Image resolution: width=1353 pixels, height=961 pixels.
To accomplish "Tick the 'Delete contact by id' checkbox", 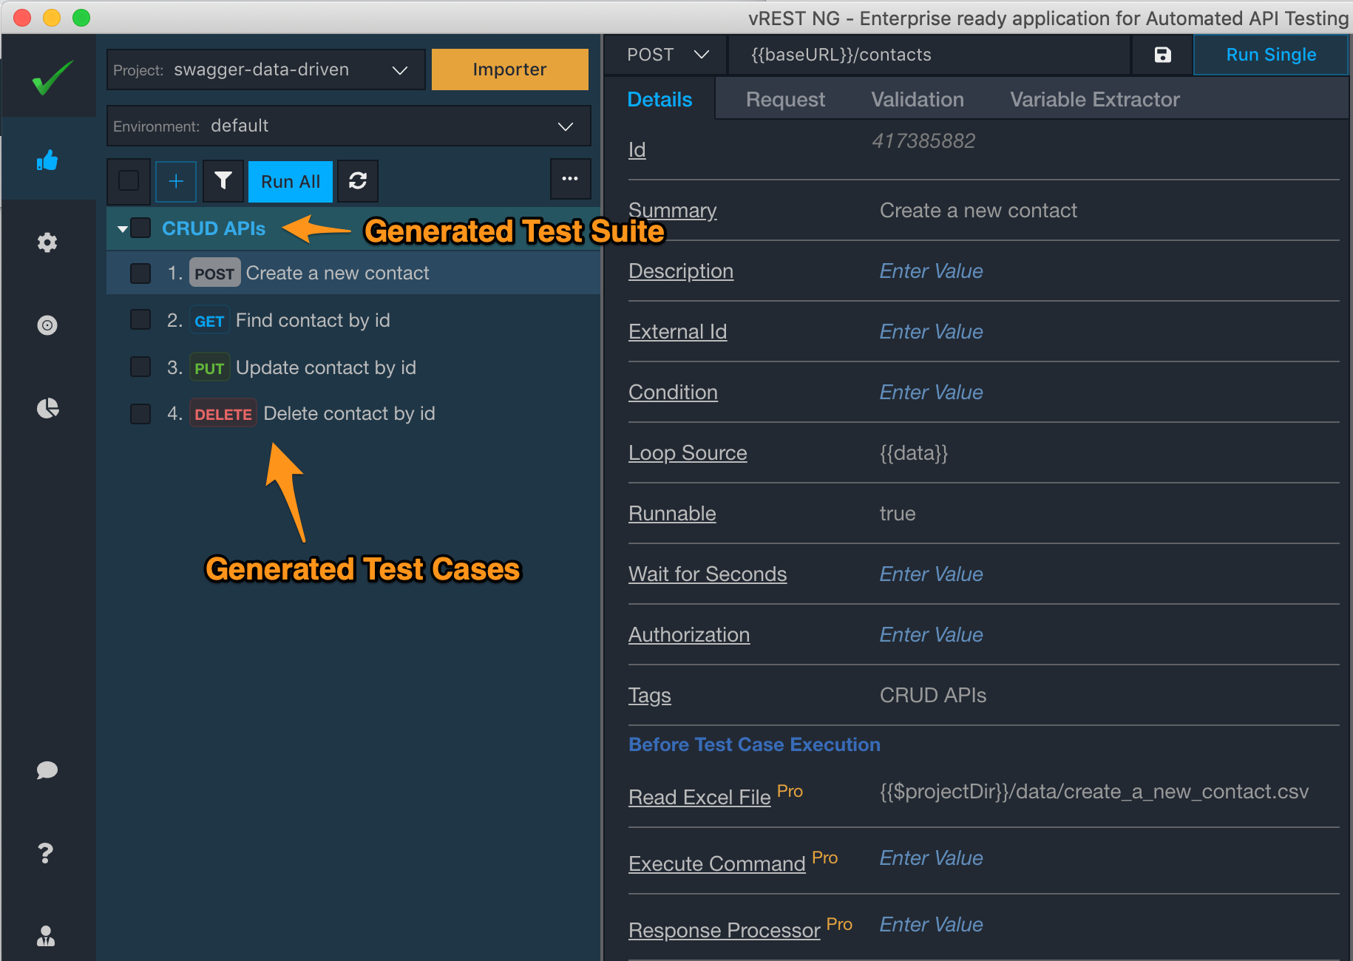I will click(140, 414).
